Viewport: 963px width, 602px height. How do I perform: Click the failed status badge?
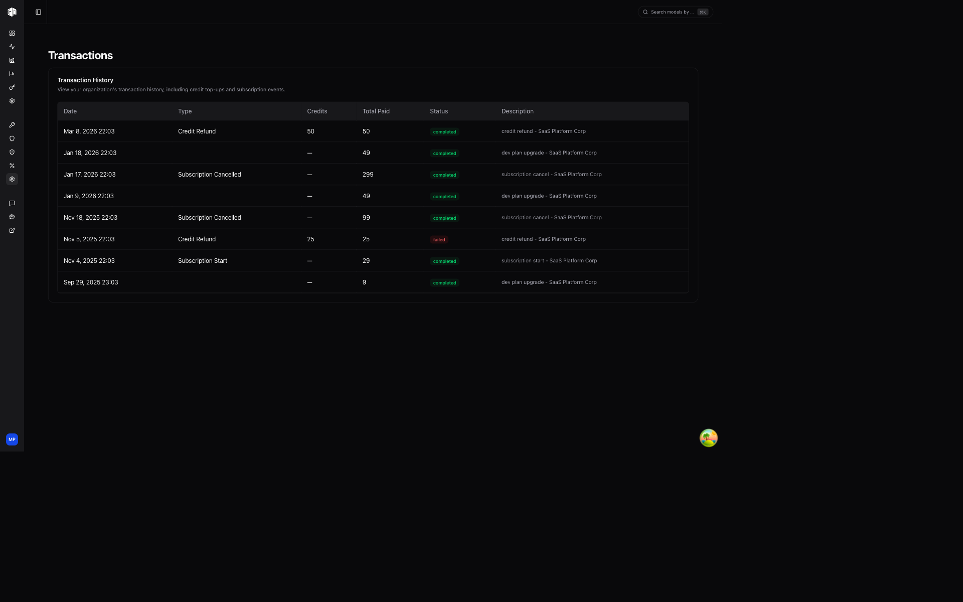click(x=439, y=240)
